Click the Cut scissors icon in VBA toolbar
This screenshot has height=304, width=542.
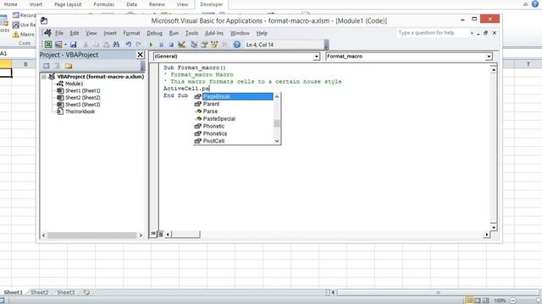pos(86,45)
